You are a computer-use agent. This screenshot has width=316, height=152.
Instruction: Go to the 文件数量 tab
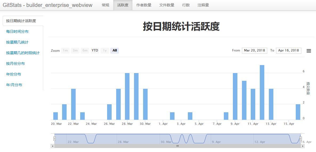pyautogui.click(x=167, y=5)
